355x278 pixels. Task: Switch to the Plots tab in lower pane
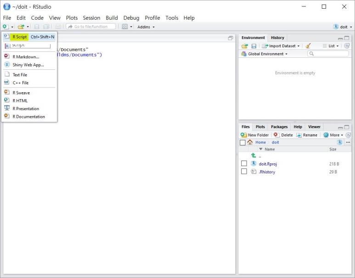tap(260, 127)
